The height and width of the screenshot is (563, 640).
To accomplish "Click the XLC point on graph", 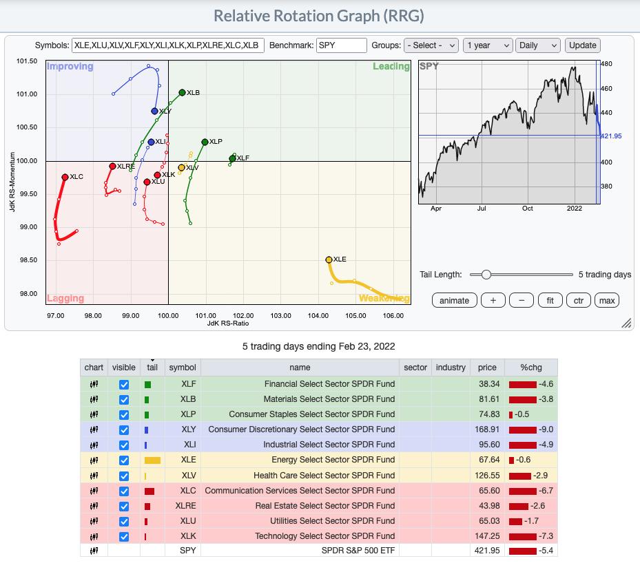I will (65, 177).
